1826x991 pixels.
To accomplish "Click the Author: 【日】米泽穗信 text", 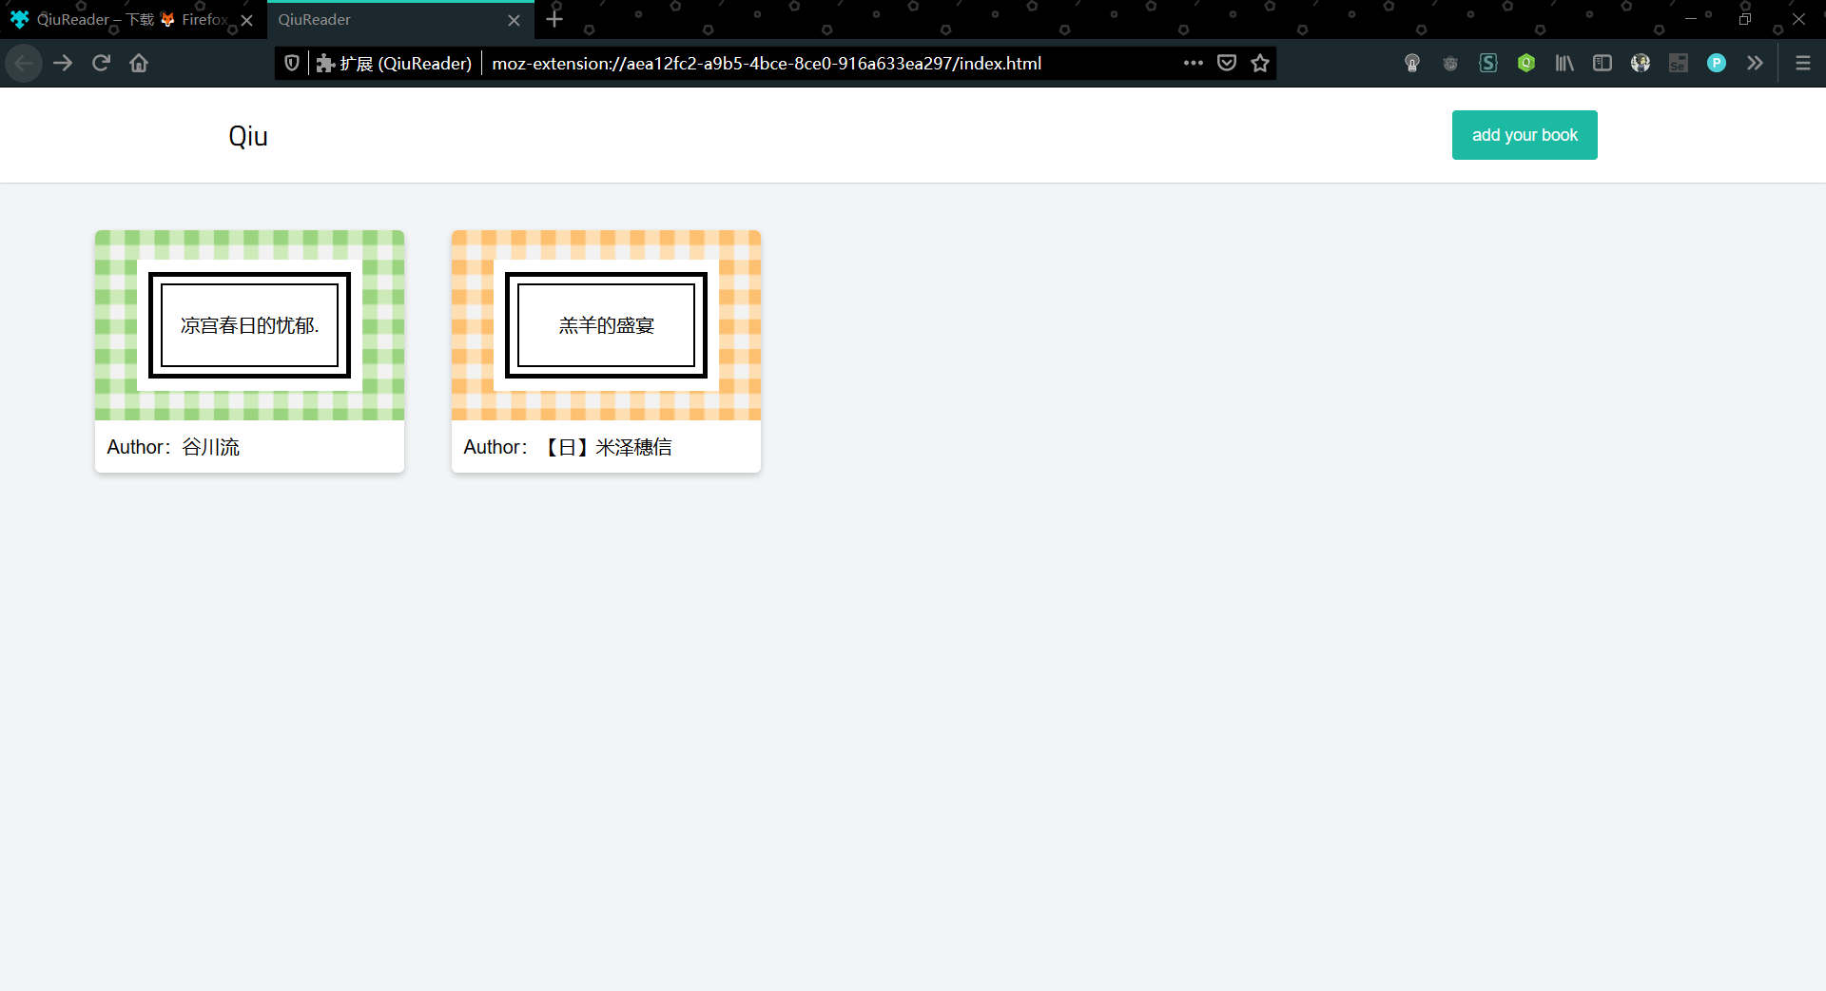I will click(x=568, y=447).
